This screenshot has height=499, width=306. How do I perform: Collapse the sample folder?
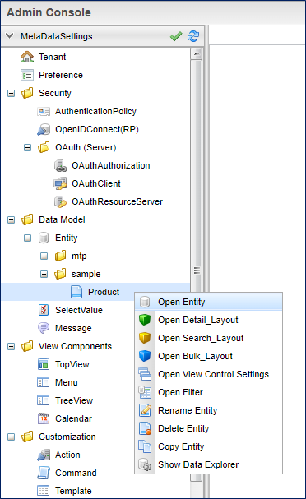click(x=44, y=275)
